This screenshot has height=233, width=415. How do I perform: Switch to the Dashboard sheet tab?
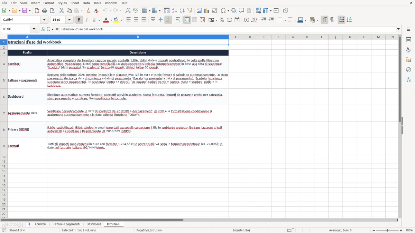click(94, 224)
